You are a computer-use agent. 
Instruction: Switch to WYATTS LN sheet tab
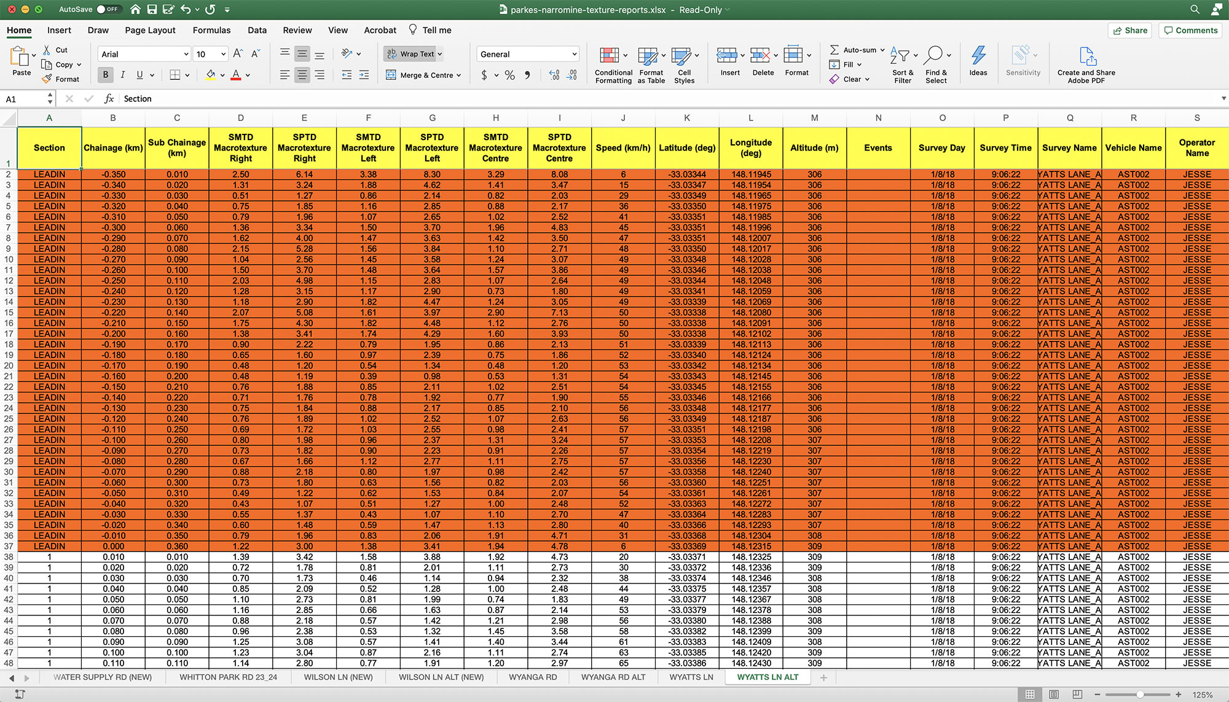click(x=691, y=677)
